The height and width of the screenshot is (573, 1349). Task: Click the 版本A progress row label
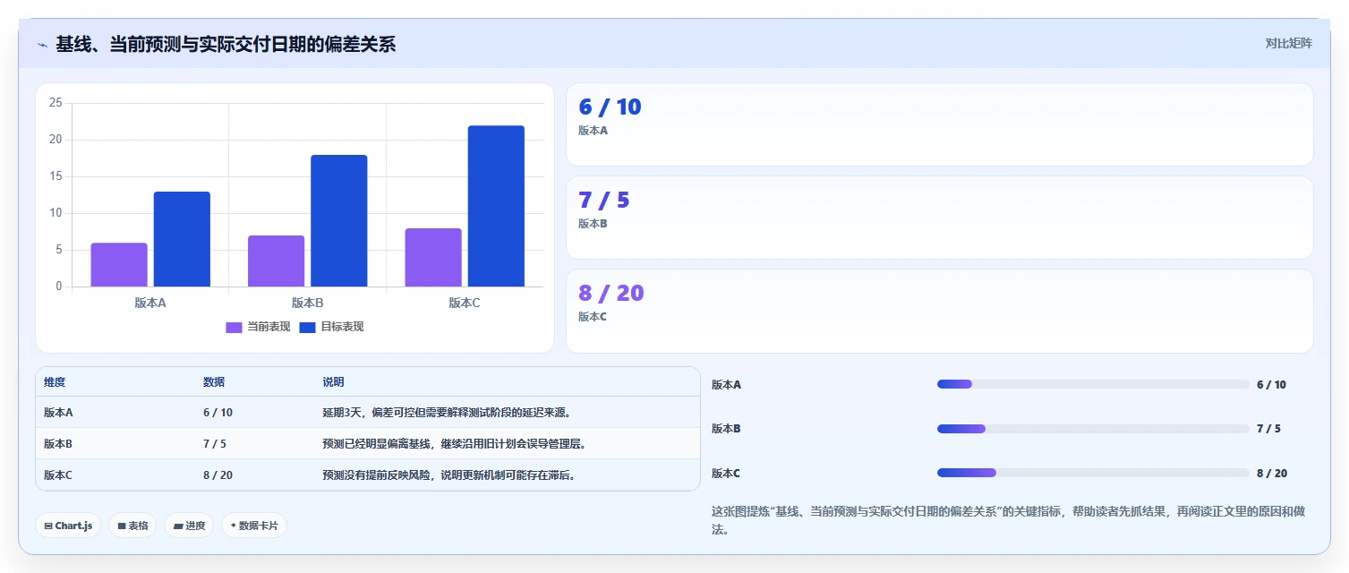tap(726, 385)
